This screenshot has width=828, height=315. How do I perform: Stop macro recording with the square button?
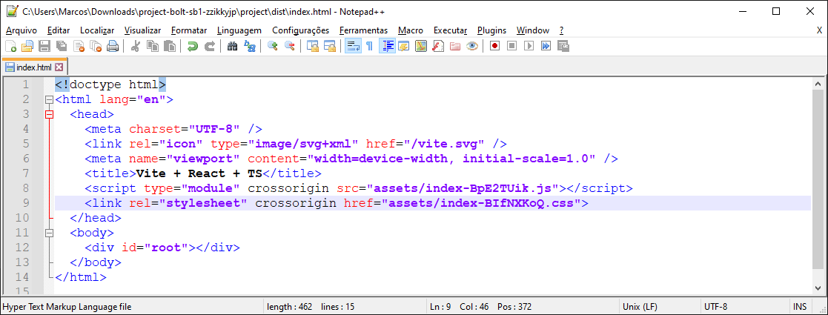click(x=511, y=47)
